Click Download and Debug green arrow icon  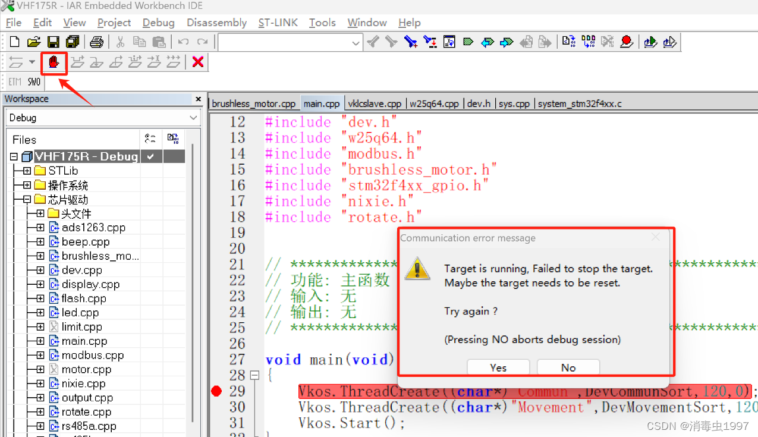click(x=650, y=42)
